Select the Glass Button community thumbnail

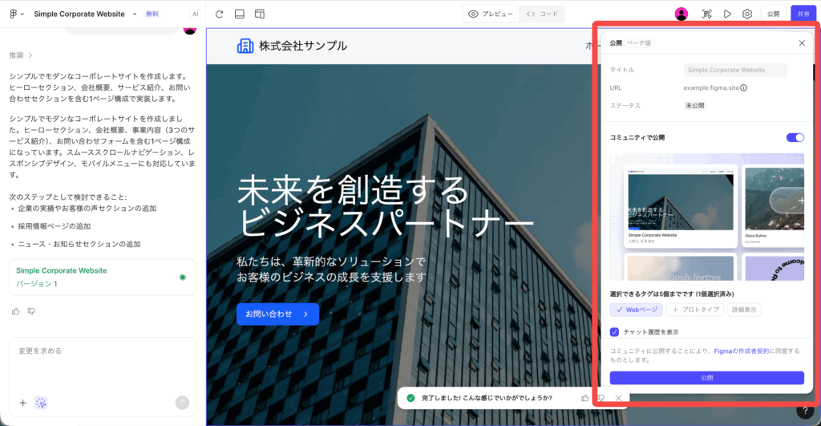774,206
